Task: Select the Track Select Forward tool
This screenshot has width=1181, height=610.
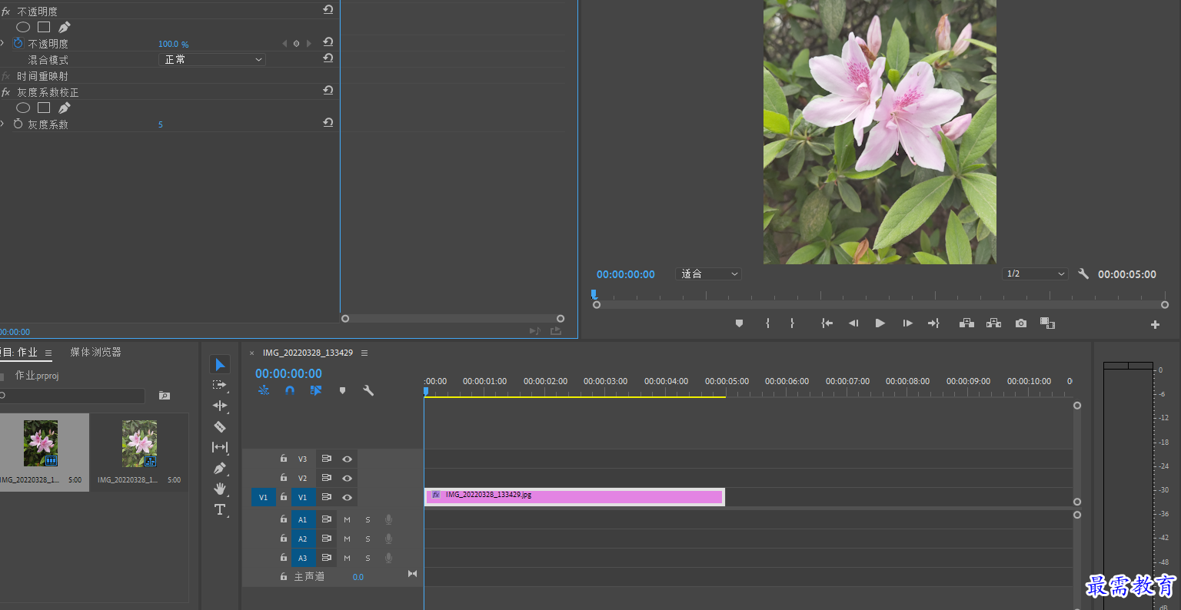Action: pos(220,385)
